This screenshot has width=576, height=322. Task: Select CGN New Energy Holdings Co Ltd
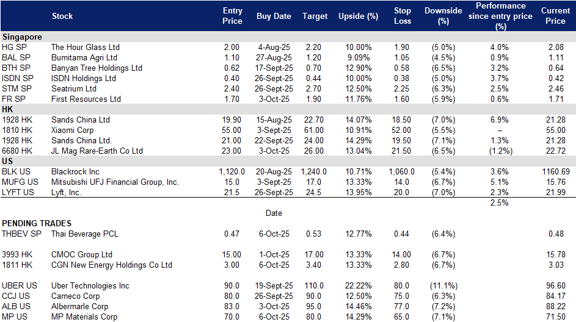(x=112, y=265)
